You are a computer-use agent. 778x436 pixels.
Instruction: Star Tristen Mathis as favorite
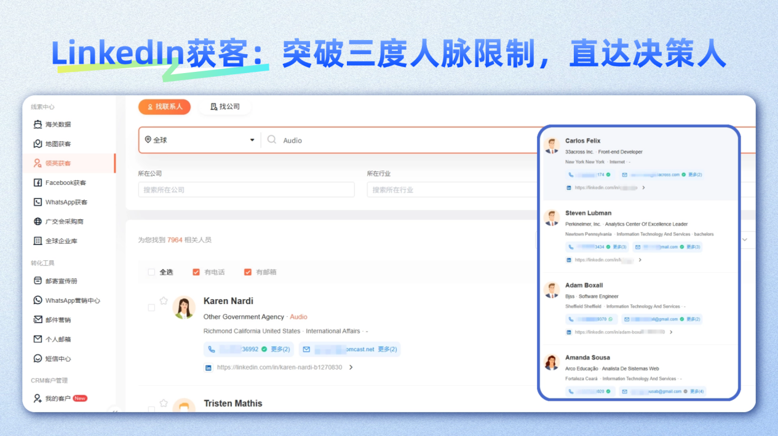pos(164,403)
